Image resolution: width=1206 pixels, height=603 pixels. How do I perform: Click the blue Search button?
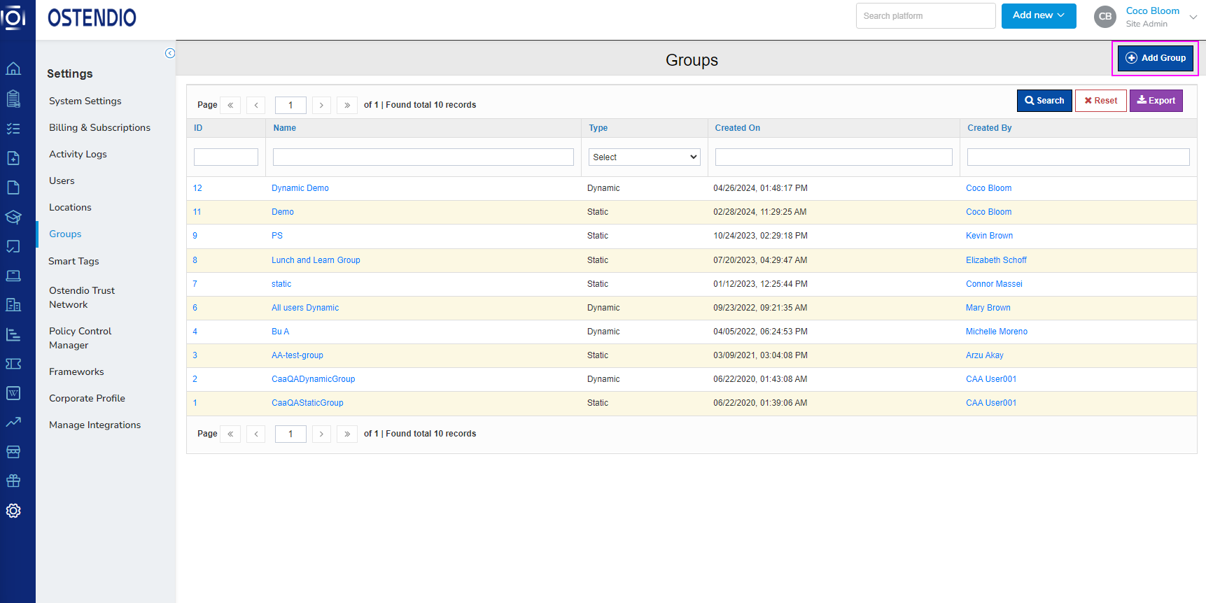1044,101
